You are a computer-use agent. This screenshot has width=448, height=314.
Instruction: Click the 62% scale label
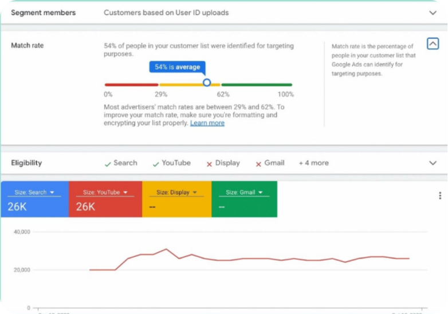(x=223, y=94)
